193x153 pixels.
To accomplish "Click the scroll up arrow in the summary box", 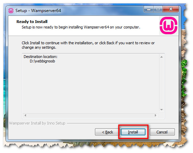I will tap(161, 57).
